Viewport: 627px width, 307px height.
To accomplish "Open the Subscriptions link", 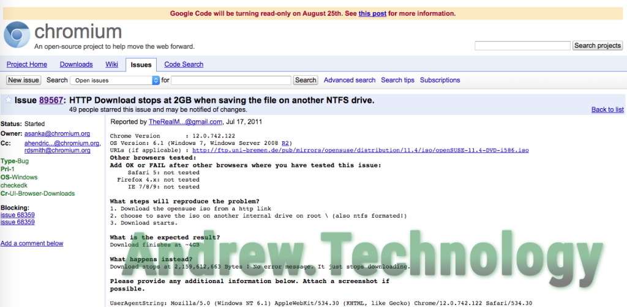I will [440, 80].
